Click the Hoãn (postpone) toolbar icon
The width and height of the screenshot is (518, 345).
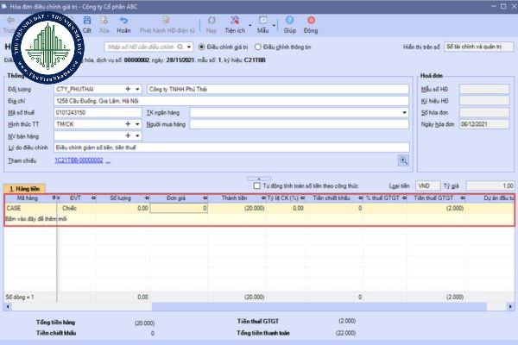click(x=123, y=23)
